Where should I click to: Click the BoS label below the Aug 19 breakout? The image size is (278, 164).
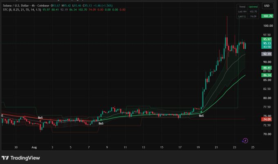tap(201, 116)
